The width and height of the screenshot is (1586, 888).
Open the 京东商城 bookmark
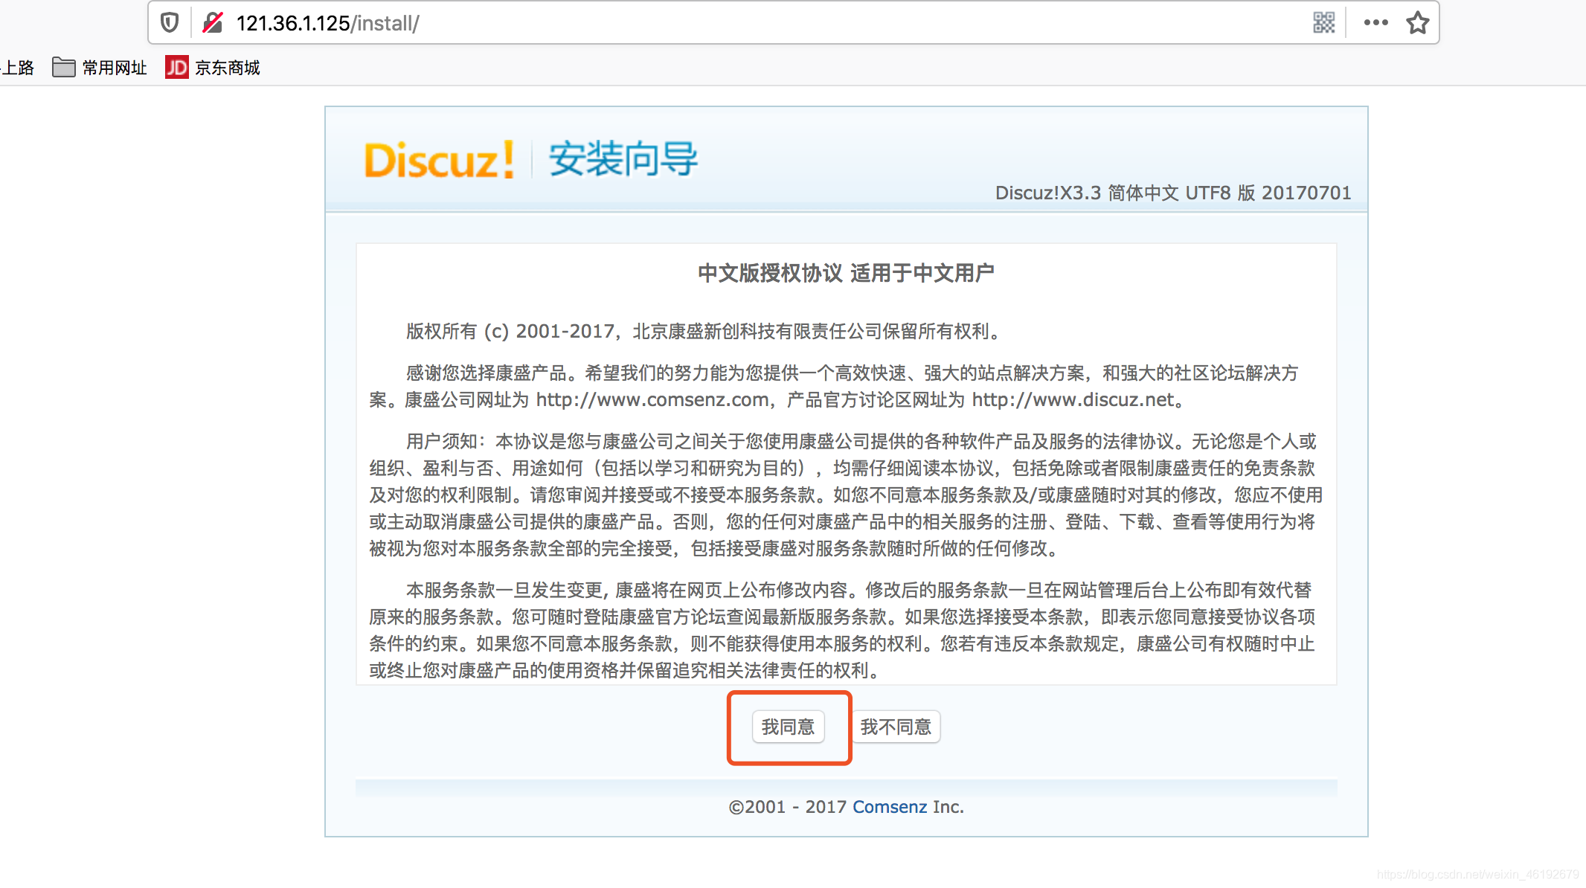pyautogui.click(x=213, y=68)
